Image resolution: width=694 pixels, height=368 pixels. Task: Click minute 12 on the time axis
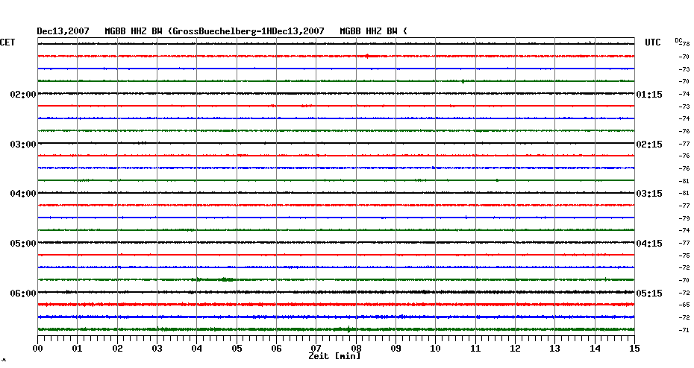tap(515, 349)
